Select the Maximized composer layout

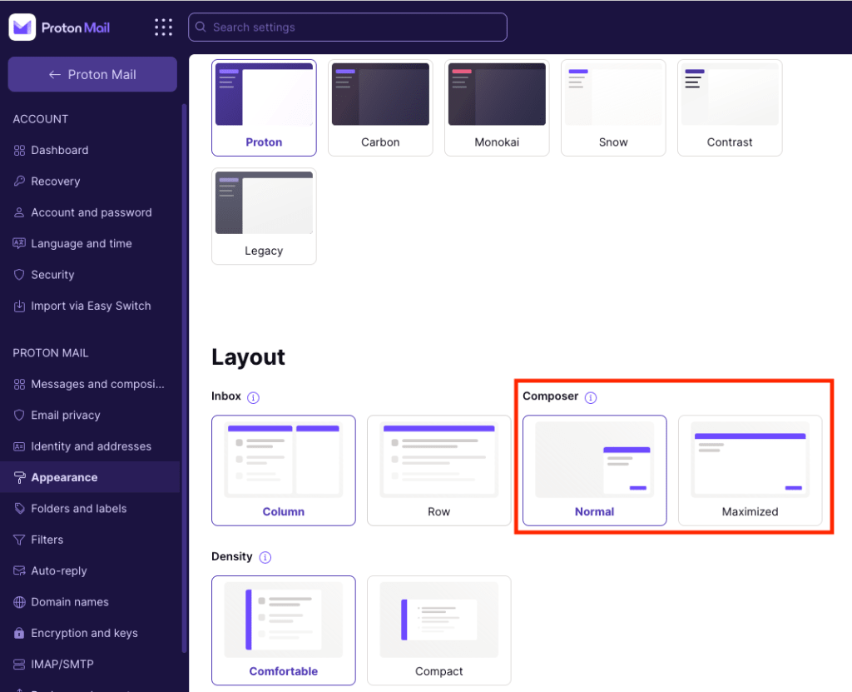(x=749, y=470)
